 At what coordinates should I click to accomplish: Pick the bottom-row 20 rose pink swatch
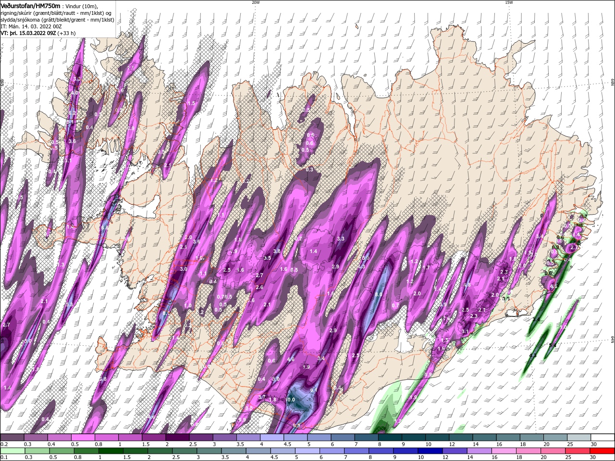(x=552, y=451)
